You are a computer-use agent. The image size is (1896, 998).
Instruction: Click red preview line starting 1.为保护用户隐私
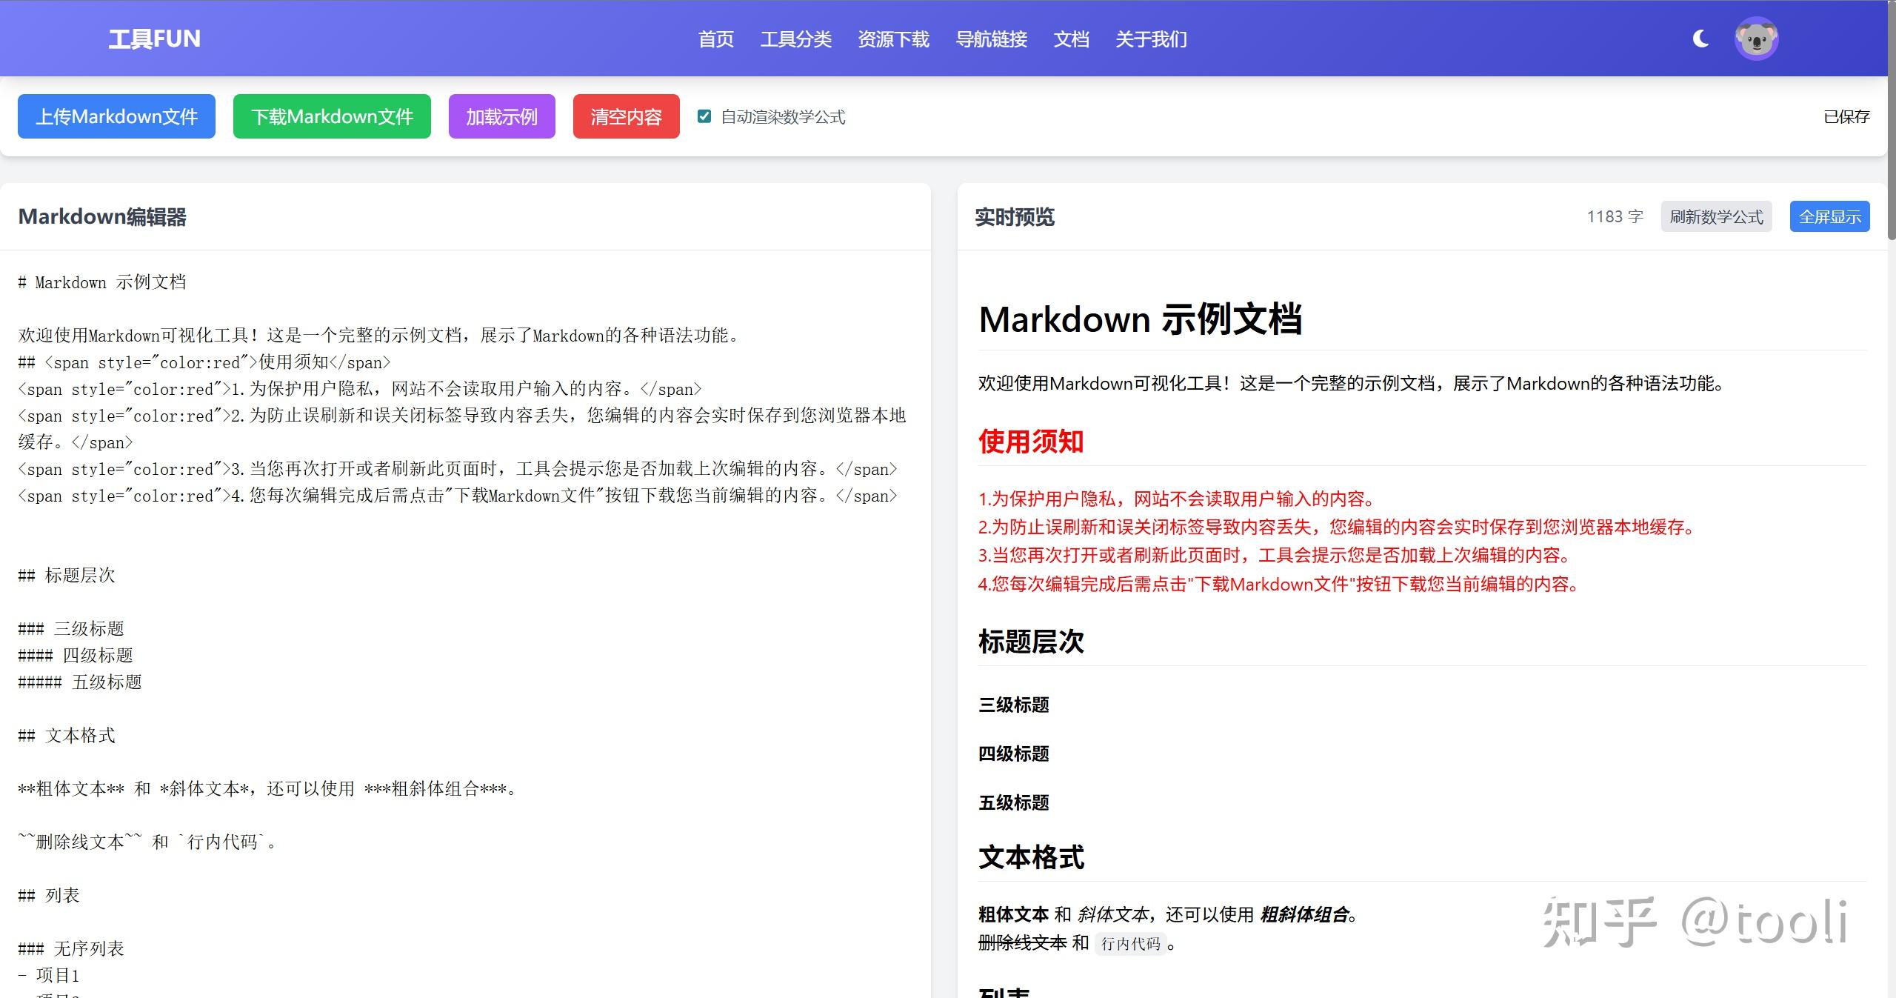pos(1177,499)
